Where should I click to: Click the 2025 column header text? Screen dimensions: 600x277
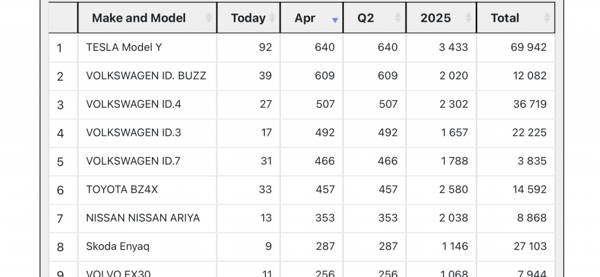435,18
